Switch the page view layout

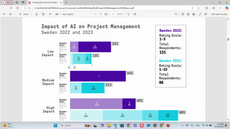(135, 14)
